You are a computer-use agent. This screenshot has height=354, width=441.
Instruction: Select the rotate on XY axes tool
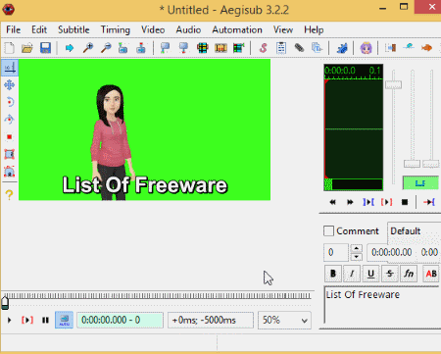(x=10, y=120)
